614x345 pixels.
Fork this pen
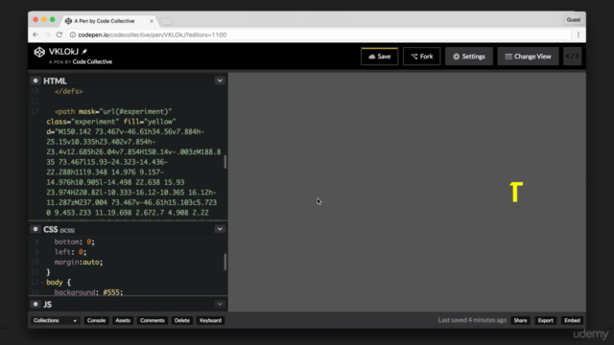pyautogui.click(x=422, y=57)
